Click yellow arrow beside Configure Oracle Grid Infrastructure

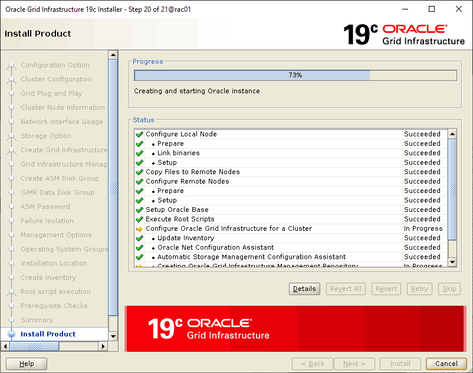(x=139, y=229)
